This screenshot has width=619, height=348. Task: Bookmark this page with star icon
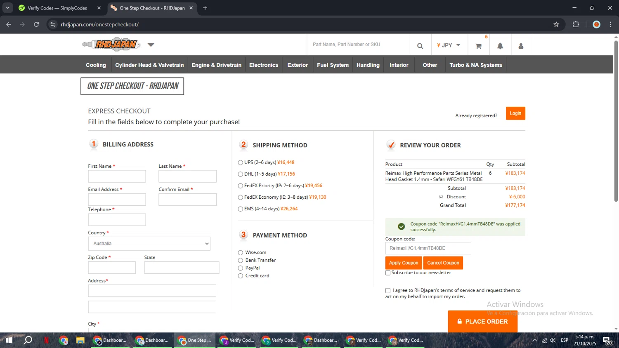tap(556, 24)
